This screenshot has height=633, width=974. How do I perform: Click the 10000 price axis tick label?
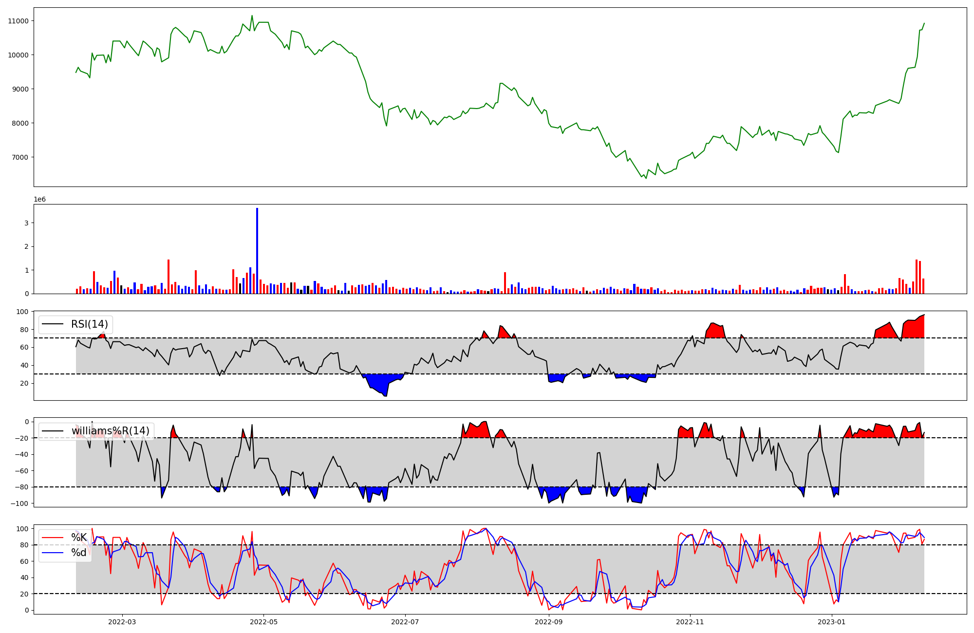[18, 55]
